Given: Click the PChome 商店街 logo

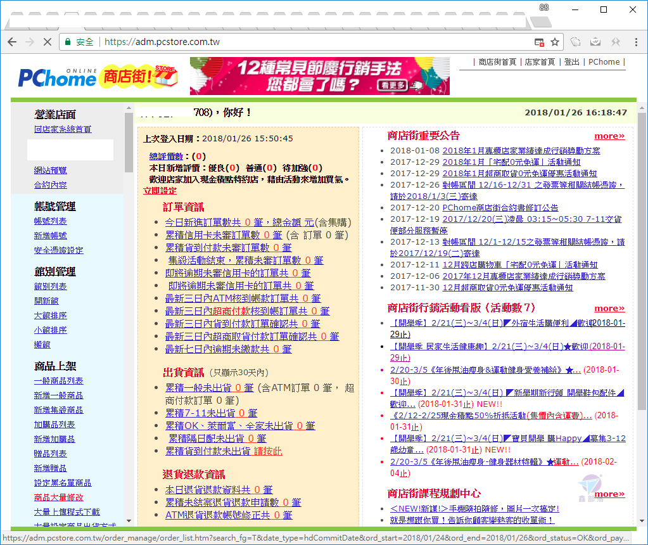Looking at the screenshot, I should pyautogui.click(x=98, y=77).
